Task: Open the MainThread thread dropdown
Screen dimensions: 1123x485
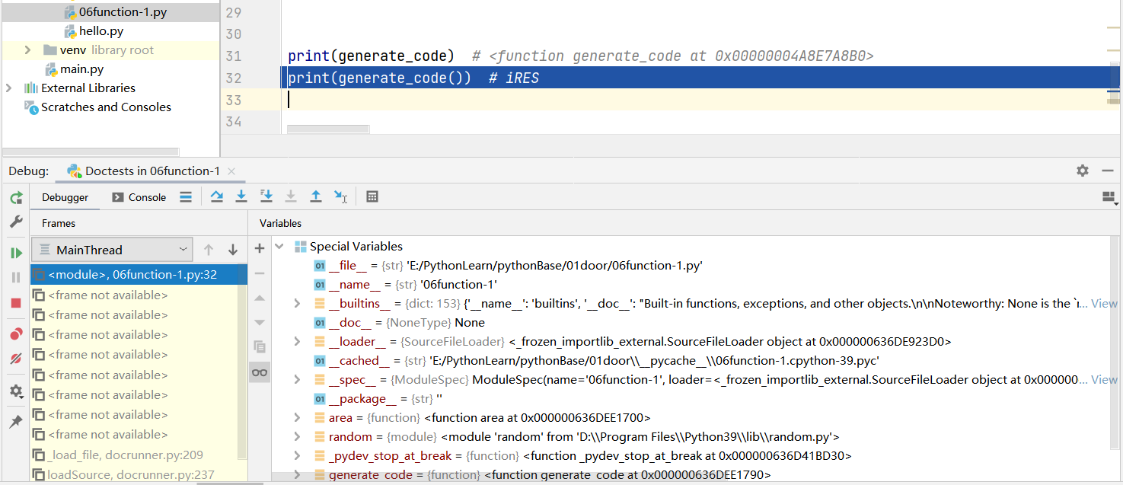Action: (x=113, y=250)
